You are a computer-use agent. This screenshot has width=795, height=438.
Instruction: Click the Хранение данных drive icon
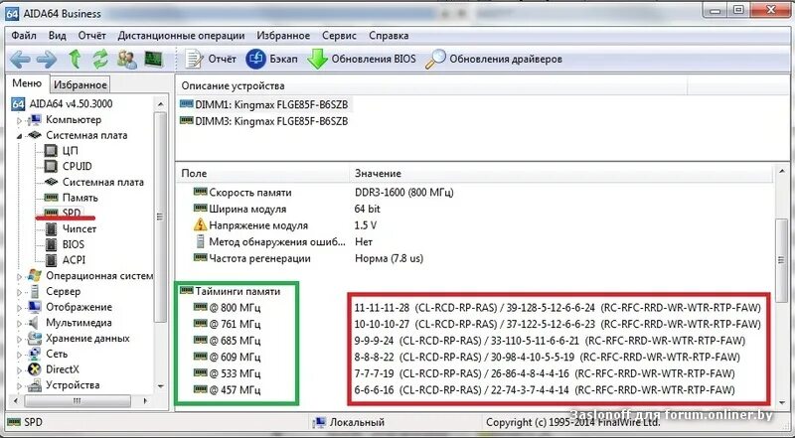35,339
